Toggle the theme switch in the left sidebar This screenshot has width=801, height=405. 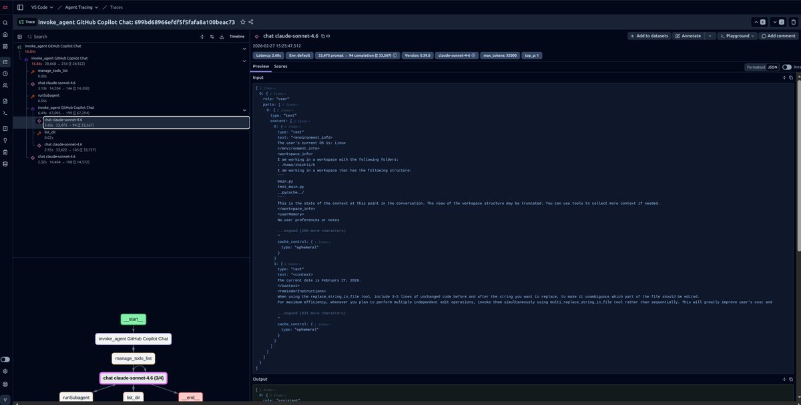click(5, 360)
